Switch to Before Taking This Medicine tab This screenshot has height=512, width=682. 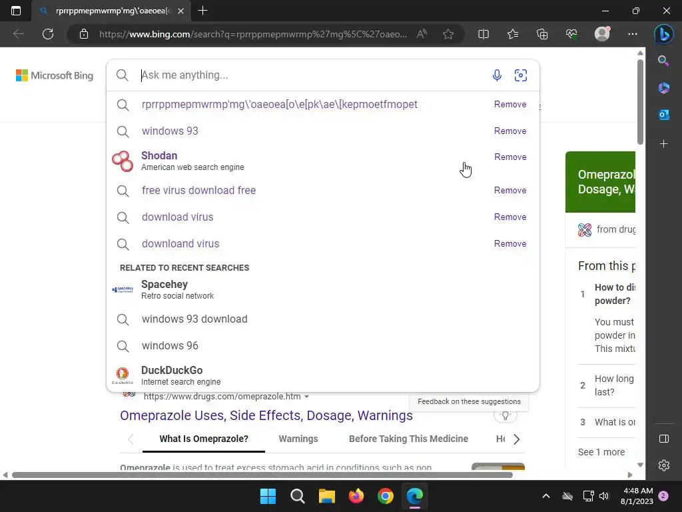tap(408, 439)
